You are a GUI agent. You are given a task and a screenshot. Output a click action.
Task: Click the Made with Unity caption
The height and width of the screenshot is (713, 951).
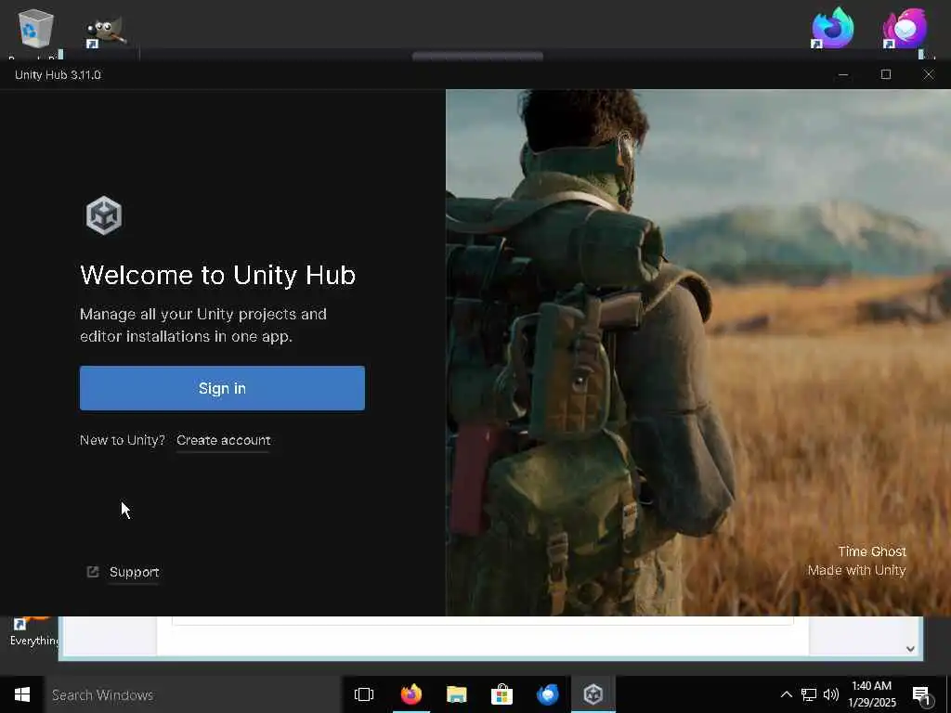point(856,571)
